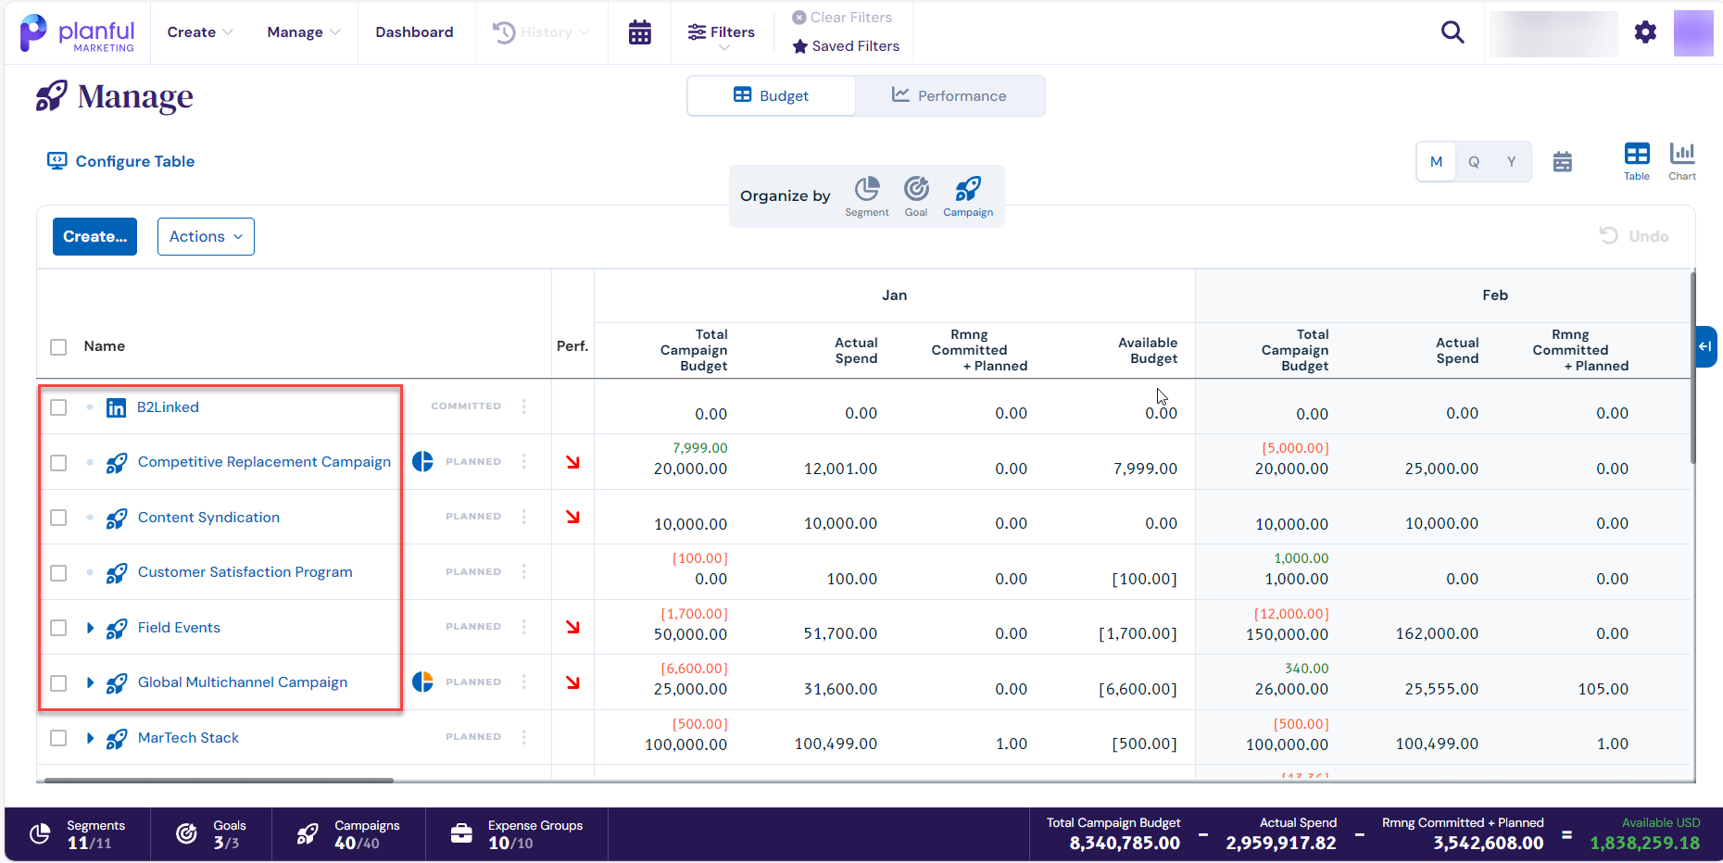Check the Field Events checkbox
Screen dimensions: 1723x863
(x=58, y=628)
